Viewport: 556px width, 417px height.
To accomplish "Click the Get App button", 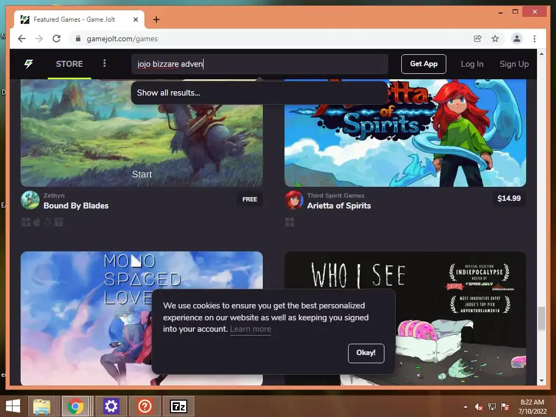I will point(424,64).
